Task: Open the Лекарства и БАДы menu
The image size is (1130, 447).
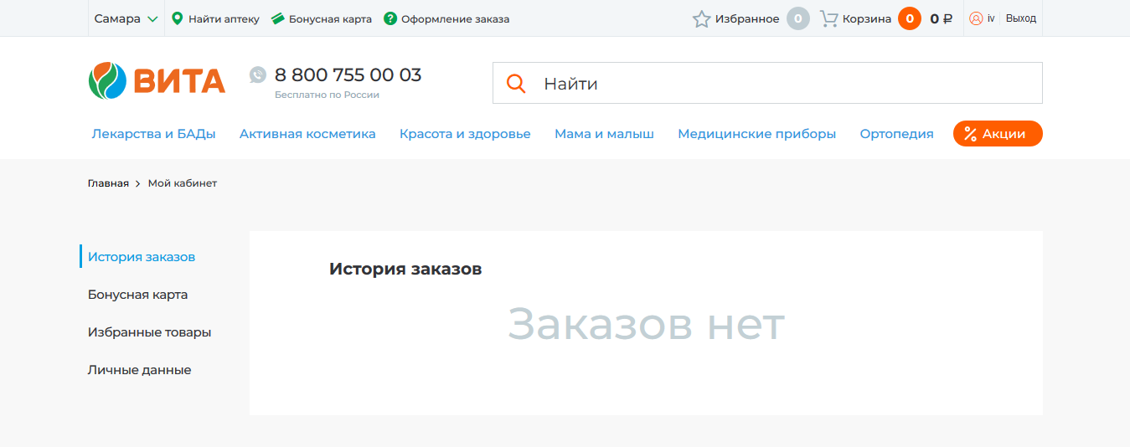Action: click(154, 134)
